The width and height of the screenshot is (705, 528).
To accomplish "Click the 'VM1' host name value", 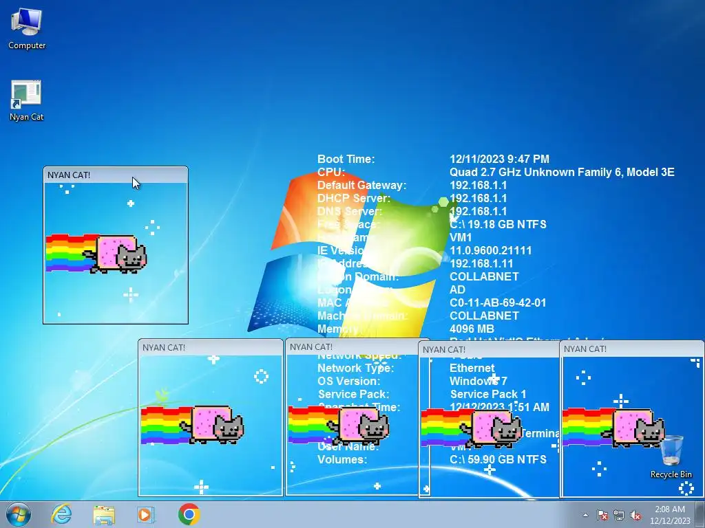I will 461,237.
